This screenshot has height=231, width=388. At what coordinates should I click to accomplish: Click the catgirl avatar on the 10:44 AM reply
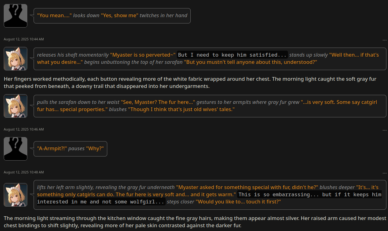coord(15,59)
